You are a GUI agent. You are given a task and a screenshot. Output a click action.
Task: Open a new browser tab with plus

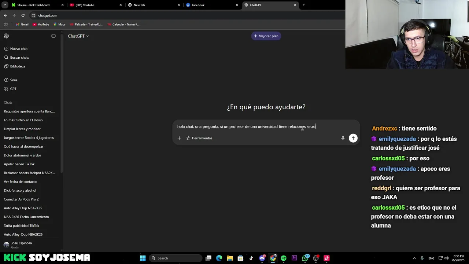pyautogui.click(x=304, y=5)
